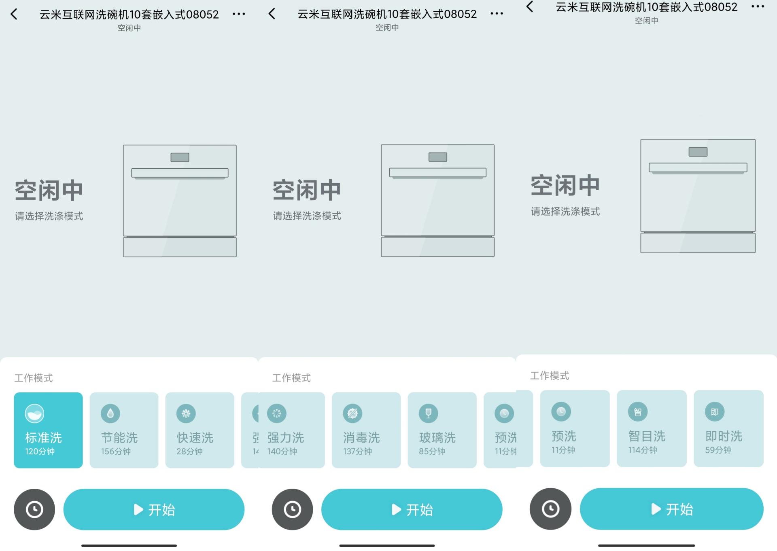Choose the 消毒洗 137分钟 mode
777x551 pixels.
[x=366, y=430]
